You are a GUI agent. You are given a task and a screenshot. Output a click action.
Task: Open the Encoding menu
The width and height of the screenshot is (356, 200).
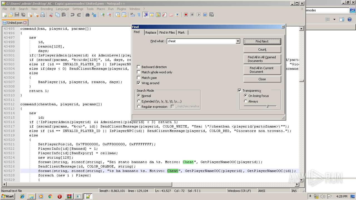46,9
